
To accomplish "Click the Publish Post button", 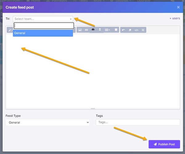I will pyautogui.click(x=164, y=144).
